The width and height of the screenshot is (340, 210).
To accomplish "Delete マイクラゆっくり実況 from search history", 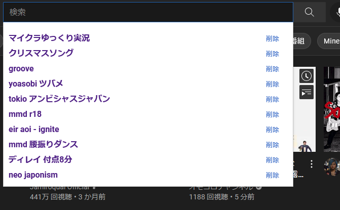I will click(x=273, y=39).
